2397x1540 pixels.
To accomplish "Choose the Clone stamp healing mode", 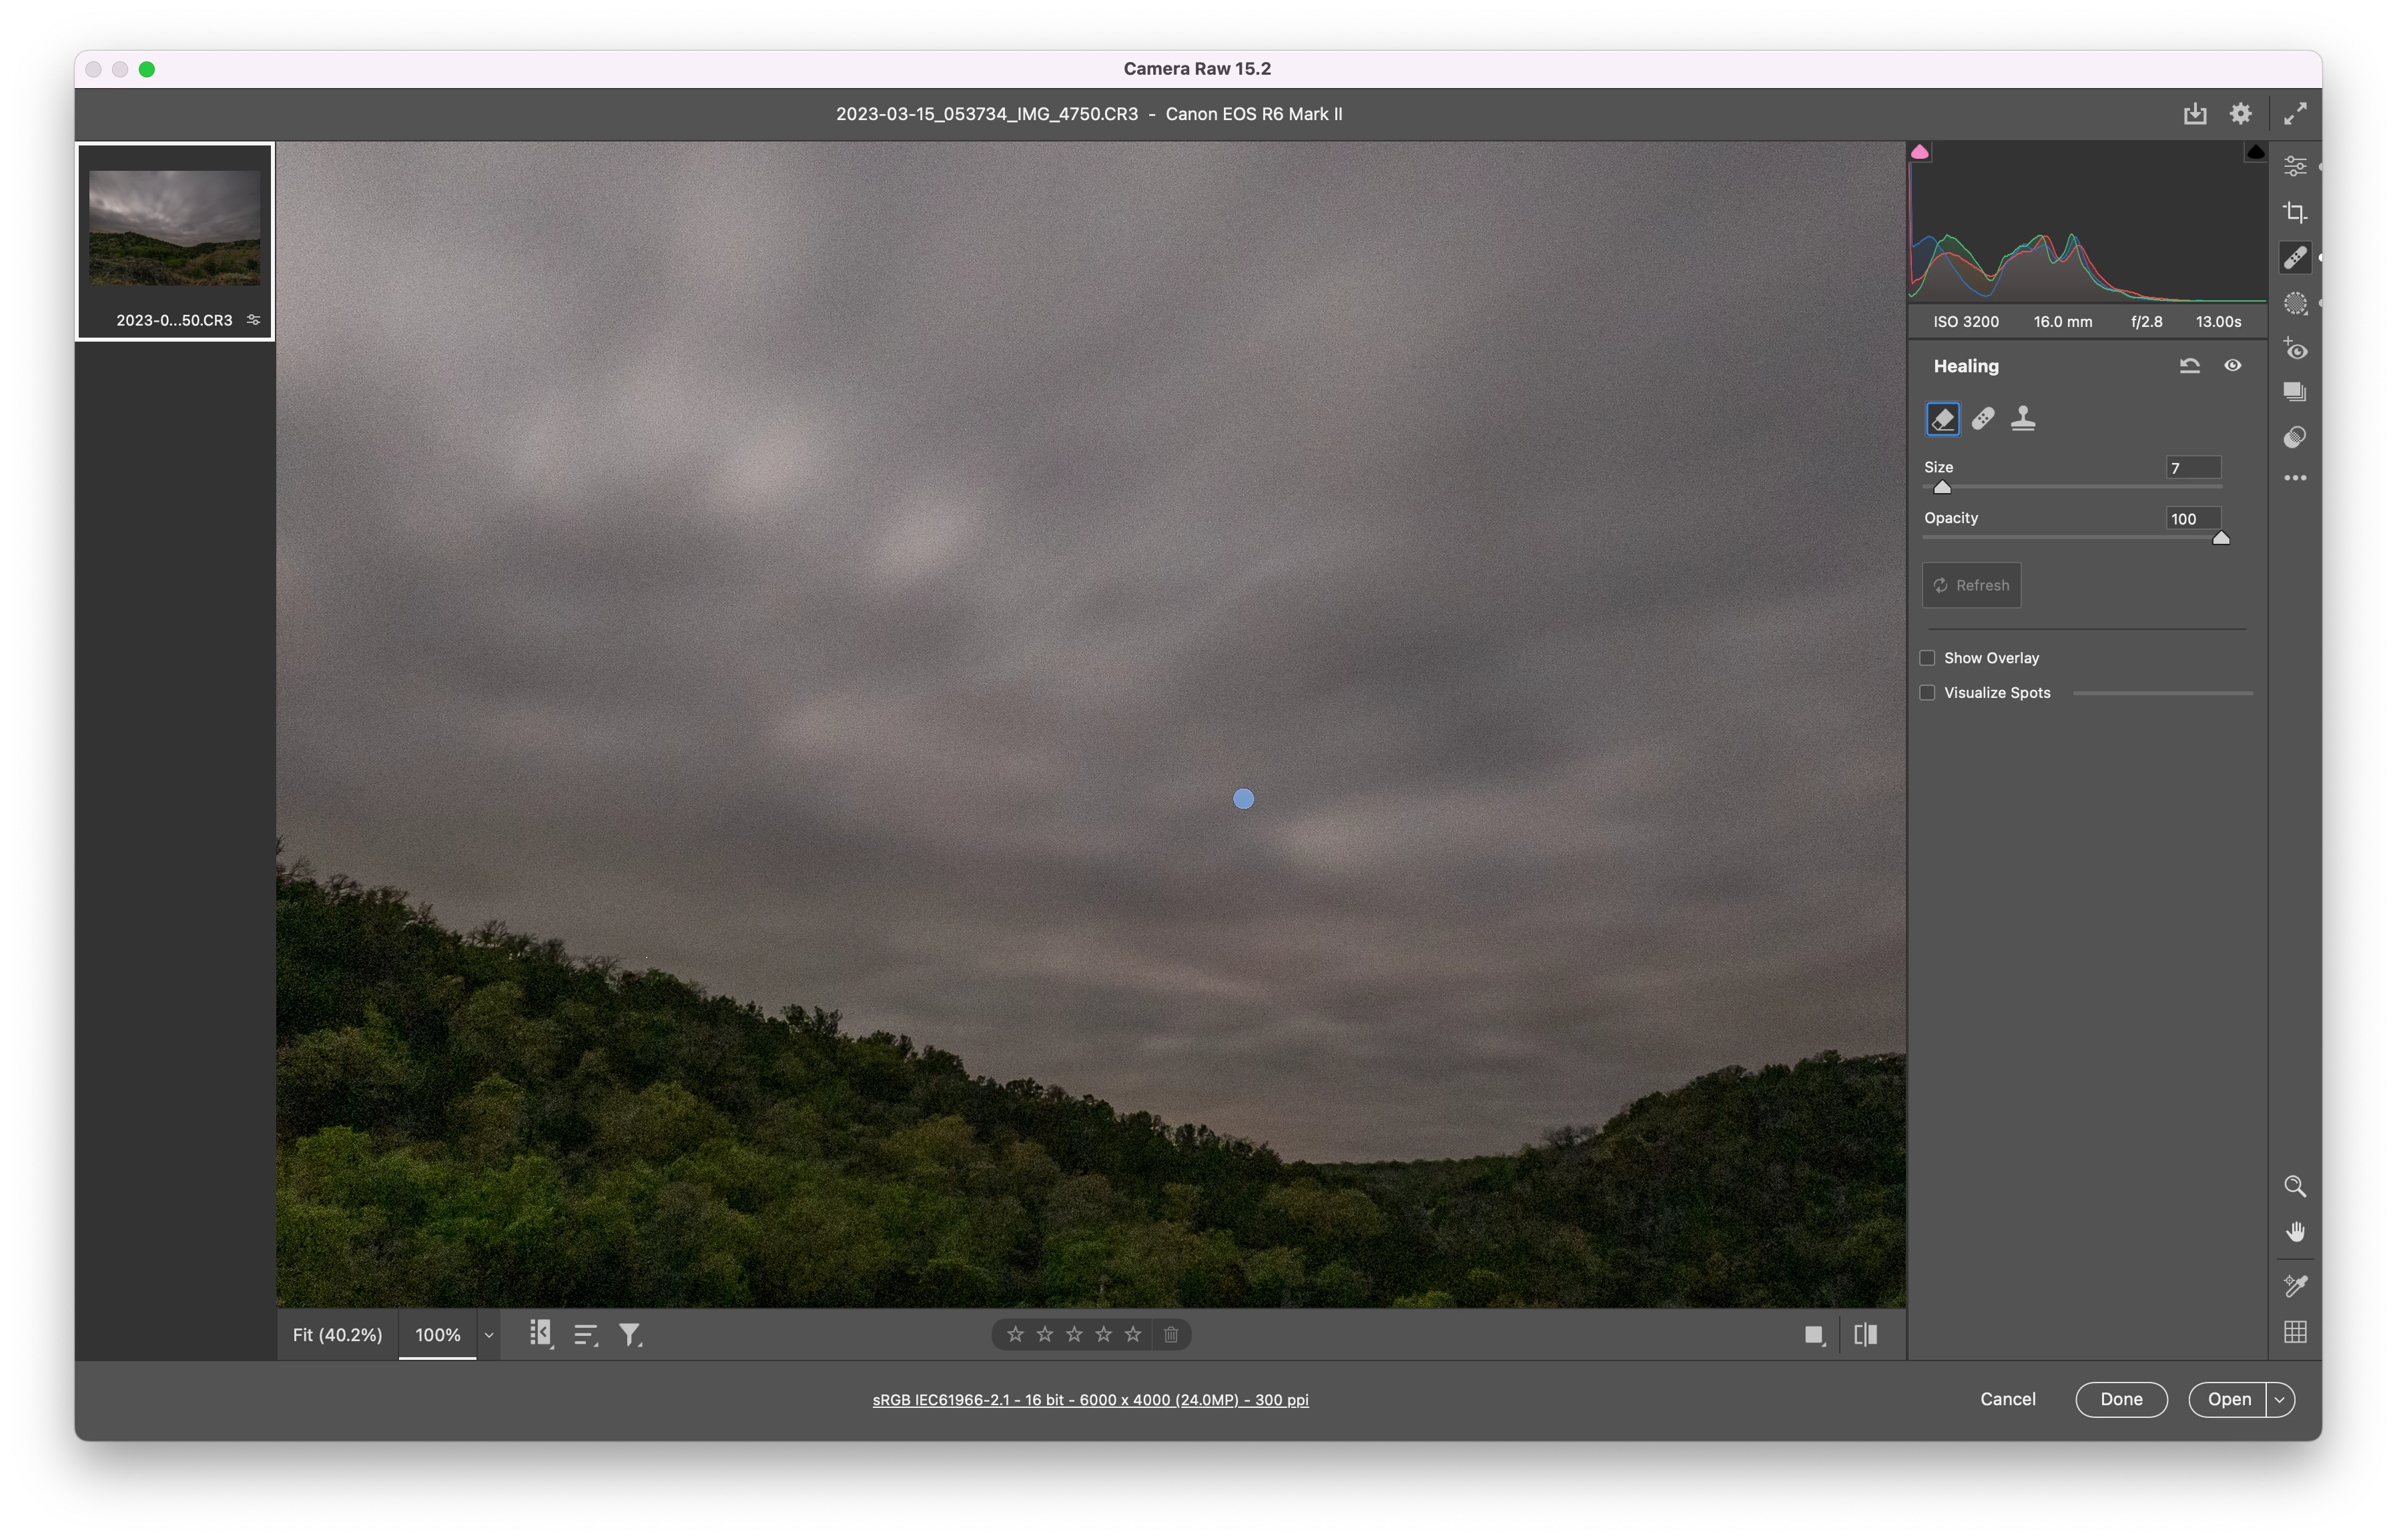I will tap(2023, 418).
